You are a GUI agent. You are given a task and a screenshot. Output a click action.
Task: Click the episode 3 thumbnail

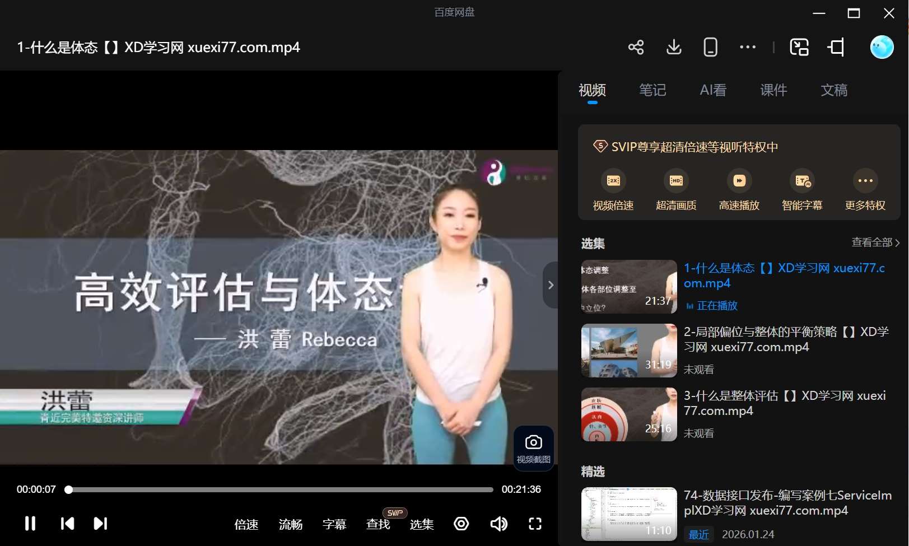[x=628, y=414]
